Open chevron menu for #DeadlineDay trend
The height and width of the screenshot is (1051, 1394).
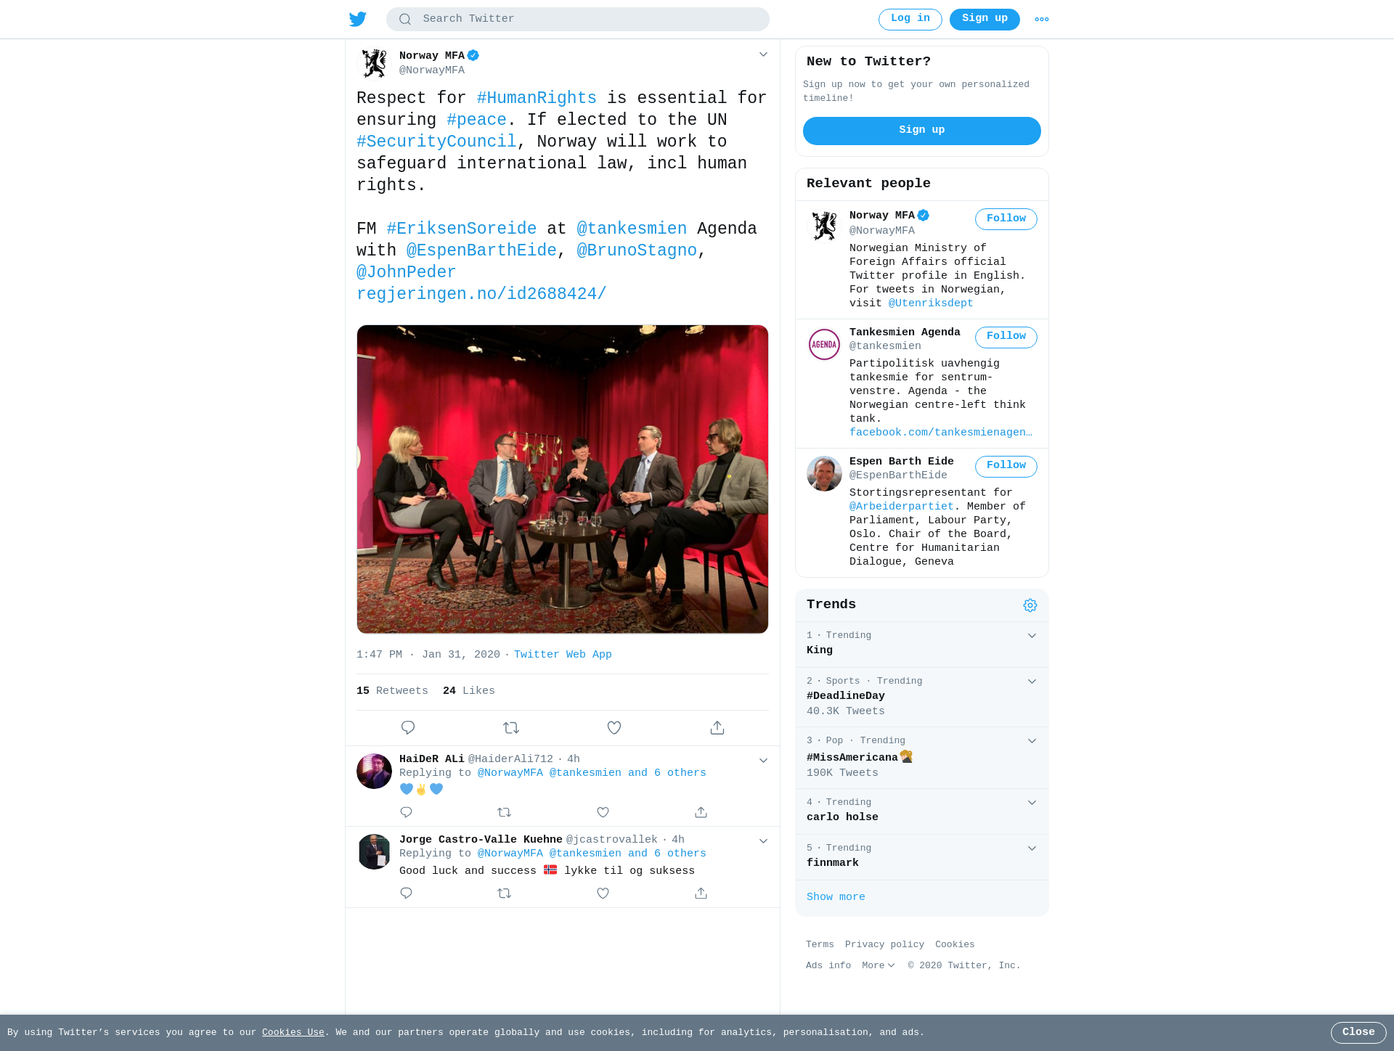point(1032,682)
